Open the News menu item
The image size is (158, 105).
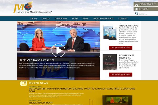pos(85,19)
